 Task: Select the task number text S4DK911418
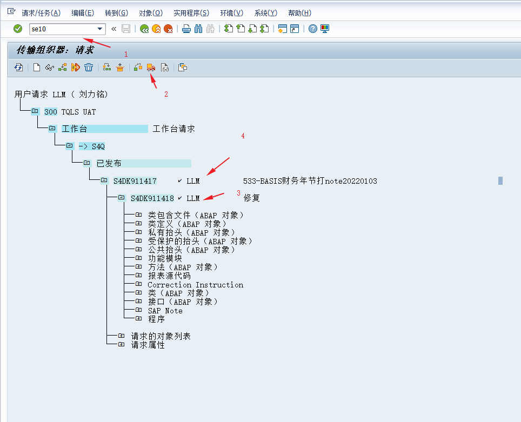click(152, 198)
